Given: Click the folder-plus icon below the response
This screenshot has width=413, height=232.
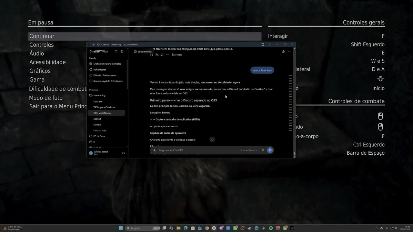Looking at the screenshot, I should (157, 55).
